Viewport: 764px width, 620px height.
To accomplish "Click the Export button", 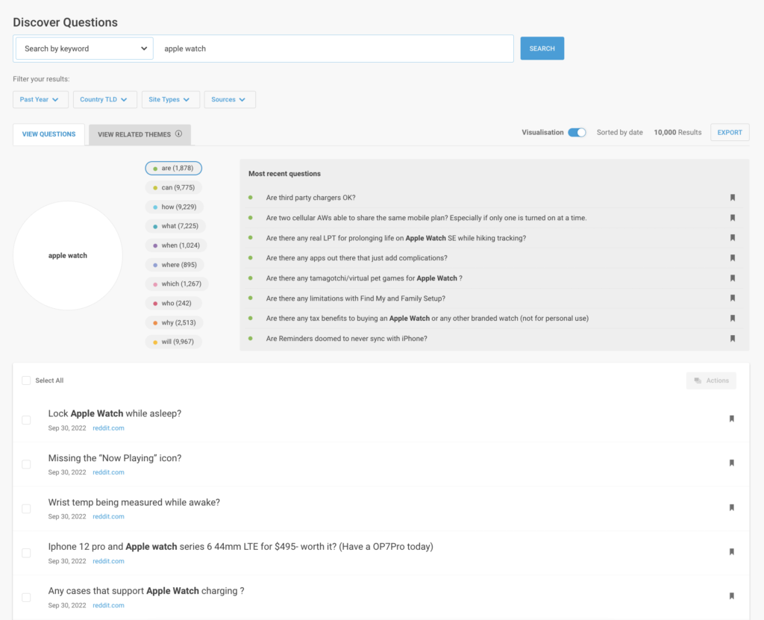I will pos(730,133).
